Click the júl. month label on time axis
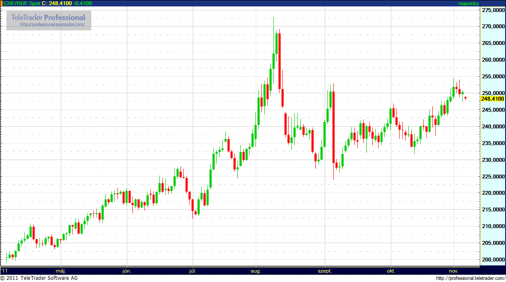Screen dimensions: 506x282 (x=193, y=271)
